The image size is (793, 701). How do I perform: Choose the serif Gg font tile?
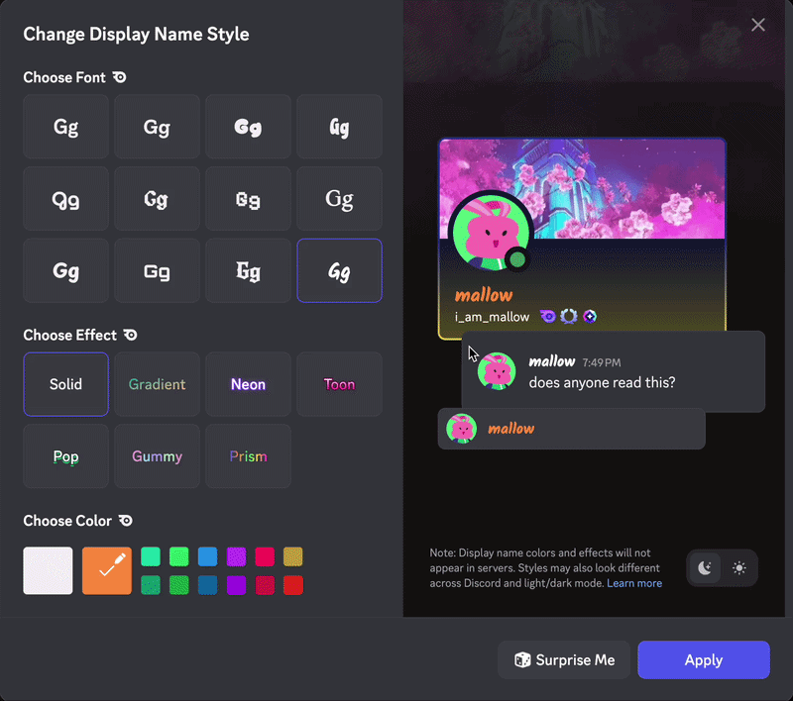tap(339, 198)
